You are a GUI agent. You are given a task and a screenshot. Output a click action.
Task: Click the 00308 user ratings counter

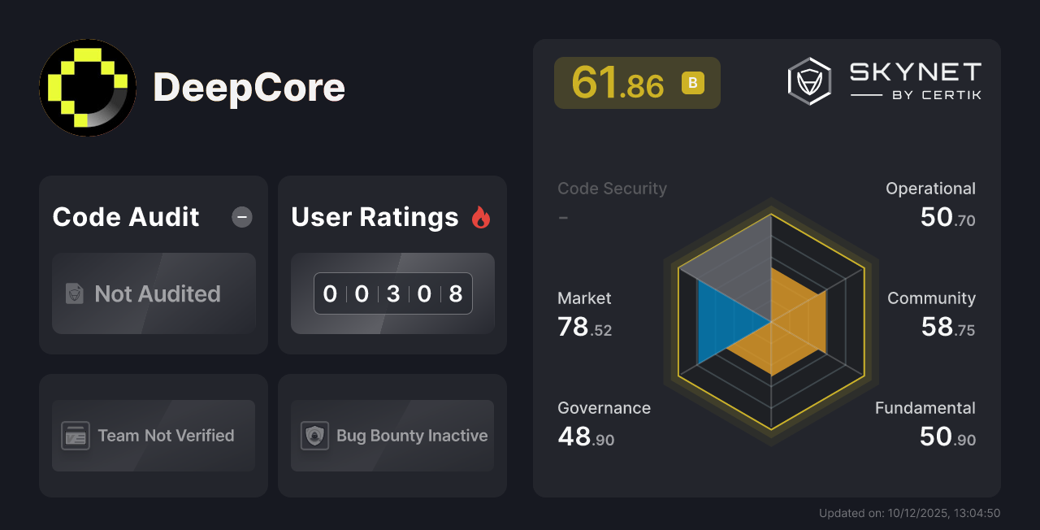point(392,293)
